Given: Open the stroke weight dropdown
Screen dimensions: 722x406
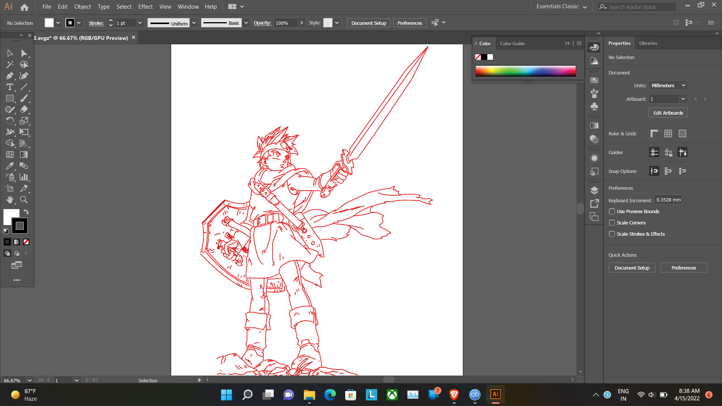Looking at the screenshot, I should [140, 23].
